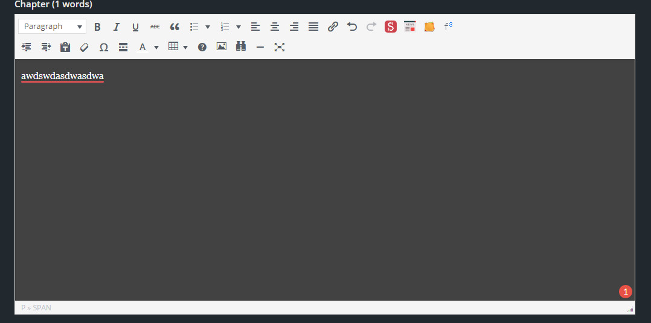Click the SPAN element in path bar
651x323 pixels.
(42, 307)
